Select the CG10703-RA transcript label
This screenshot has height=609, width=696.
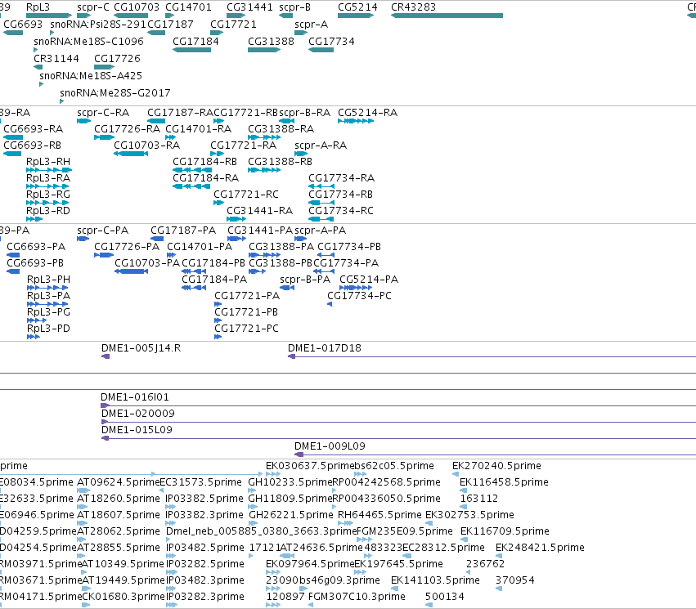(147, 146)
